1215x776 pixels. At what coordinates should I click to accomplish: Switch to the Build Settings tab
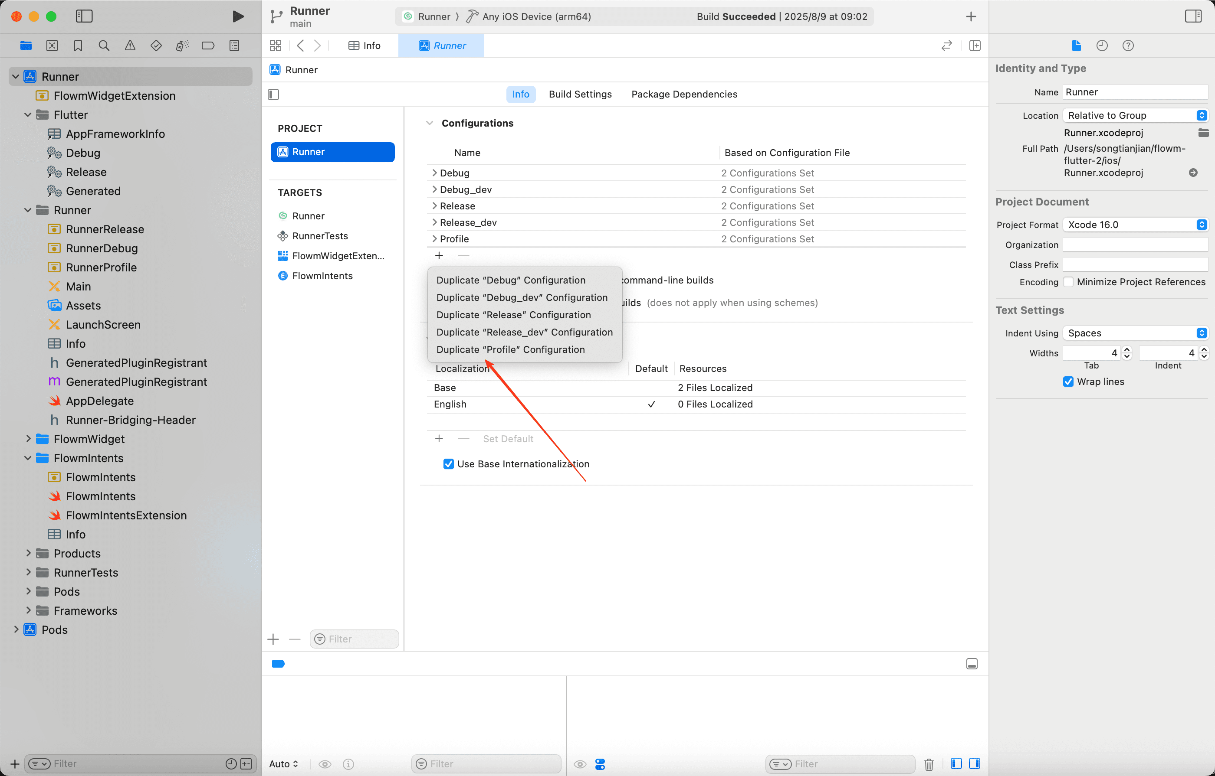580,94
